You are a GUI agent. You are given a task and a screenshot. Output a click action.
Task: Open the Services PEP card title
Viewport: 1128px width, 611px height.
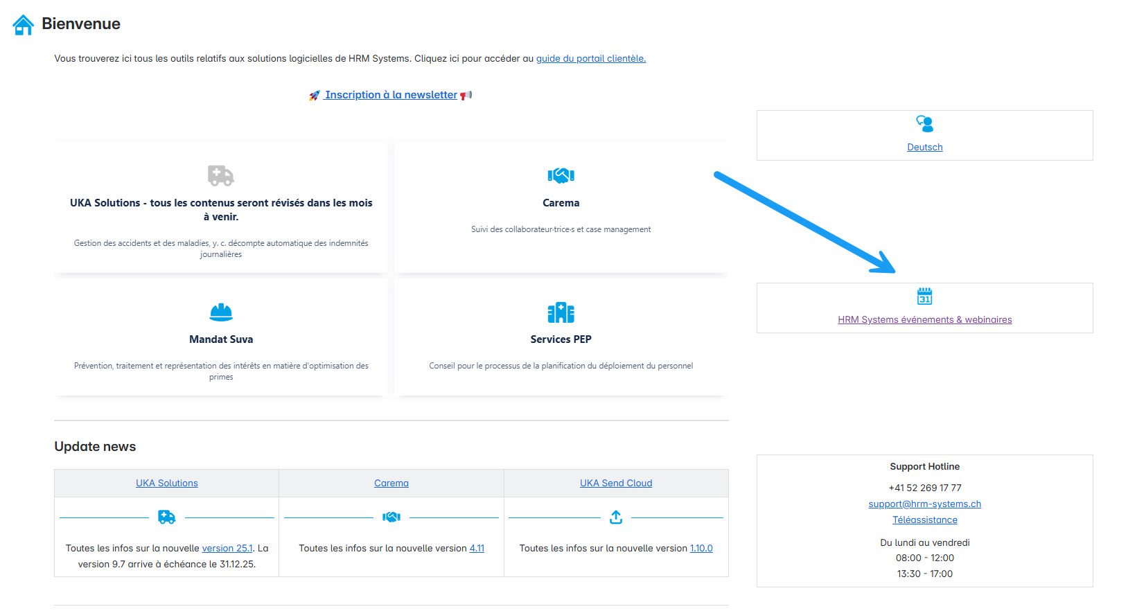pos(561,339)
